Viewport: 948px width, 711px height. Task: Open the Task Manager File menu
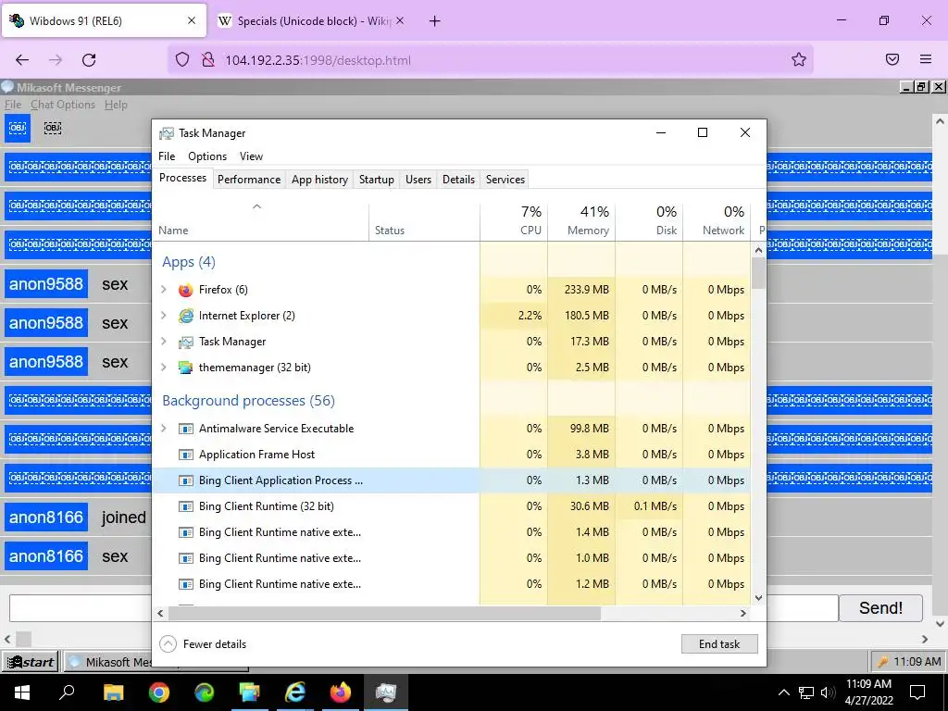coord(167,156)
